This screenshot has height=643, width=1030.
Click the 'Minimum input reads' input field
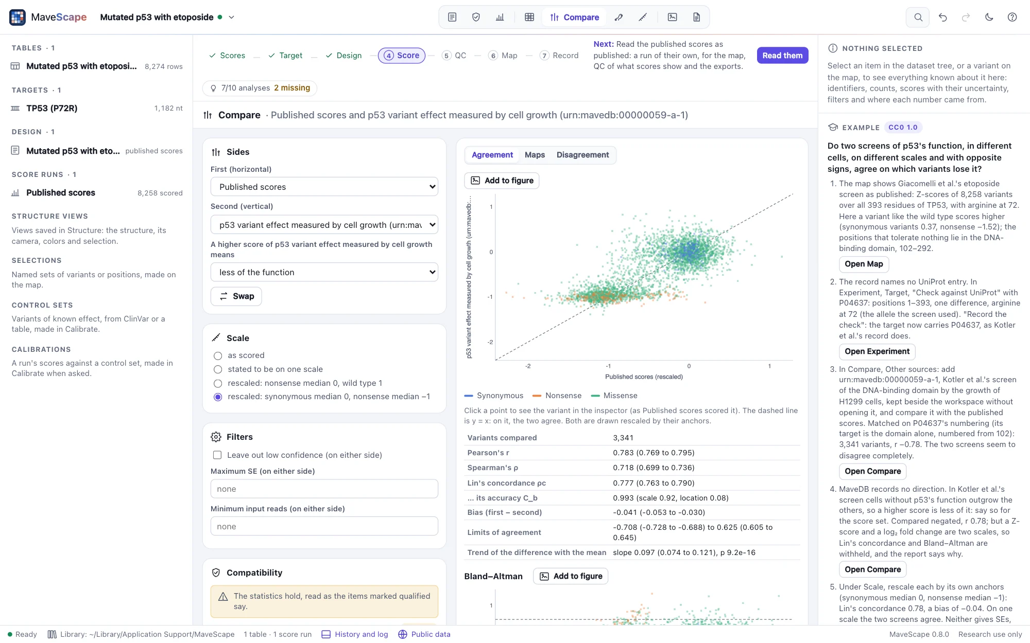tap(324, 526)
